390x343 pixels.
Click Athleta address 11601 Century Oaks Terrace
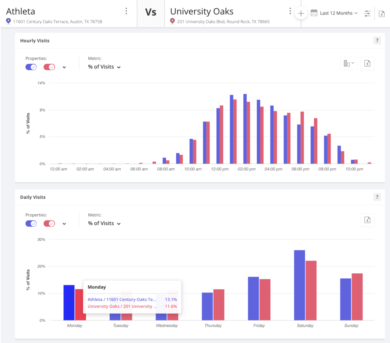tap(58, 22)
